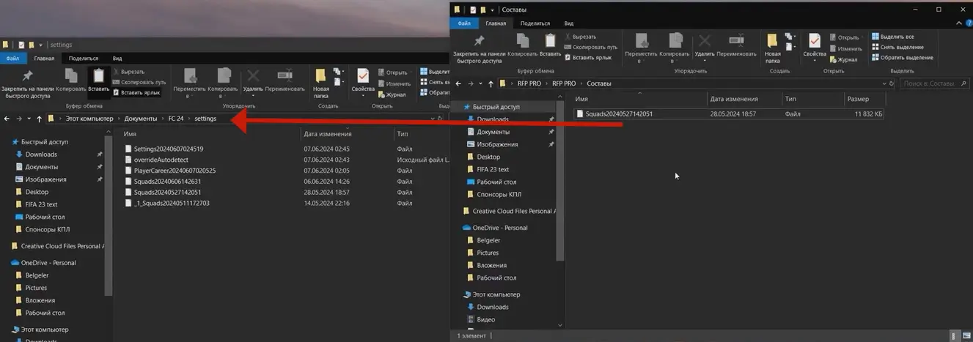Open Quick Access Toolbar dropdown in Составы title bar
The image size is (973, 342).
(x=491, y=10)
